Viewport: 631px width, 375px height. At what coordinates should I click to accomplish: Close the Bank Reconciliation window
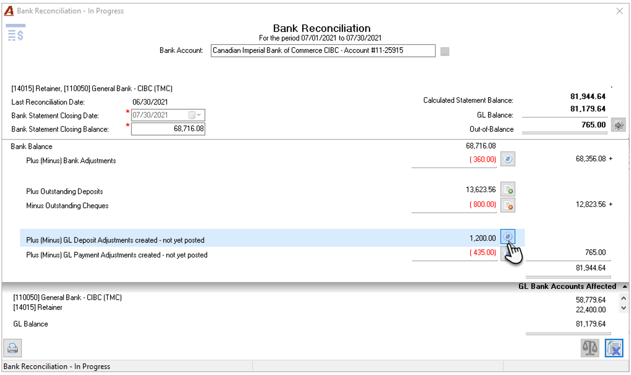pyautogui.click(x=619, y=11)
